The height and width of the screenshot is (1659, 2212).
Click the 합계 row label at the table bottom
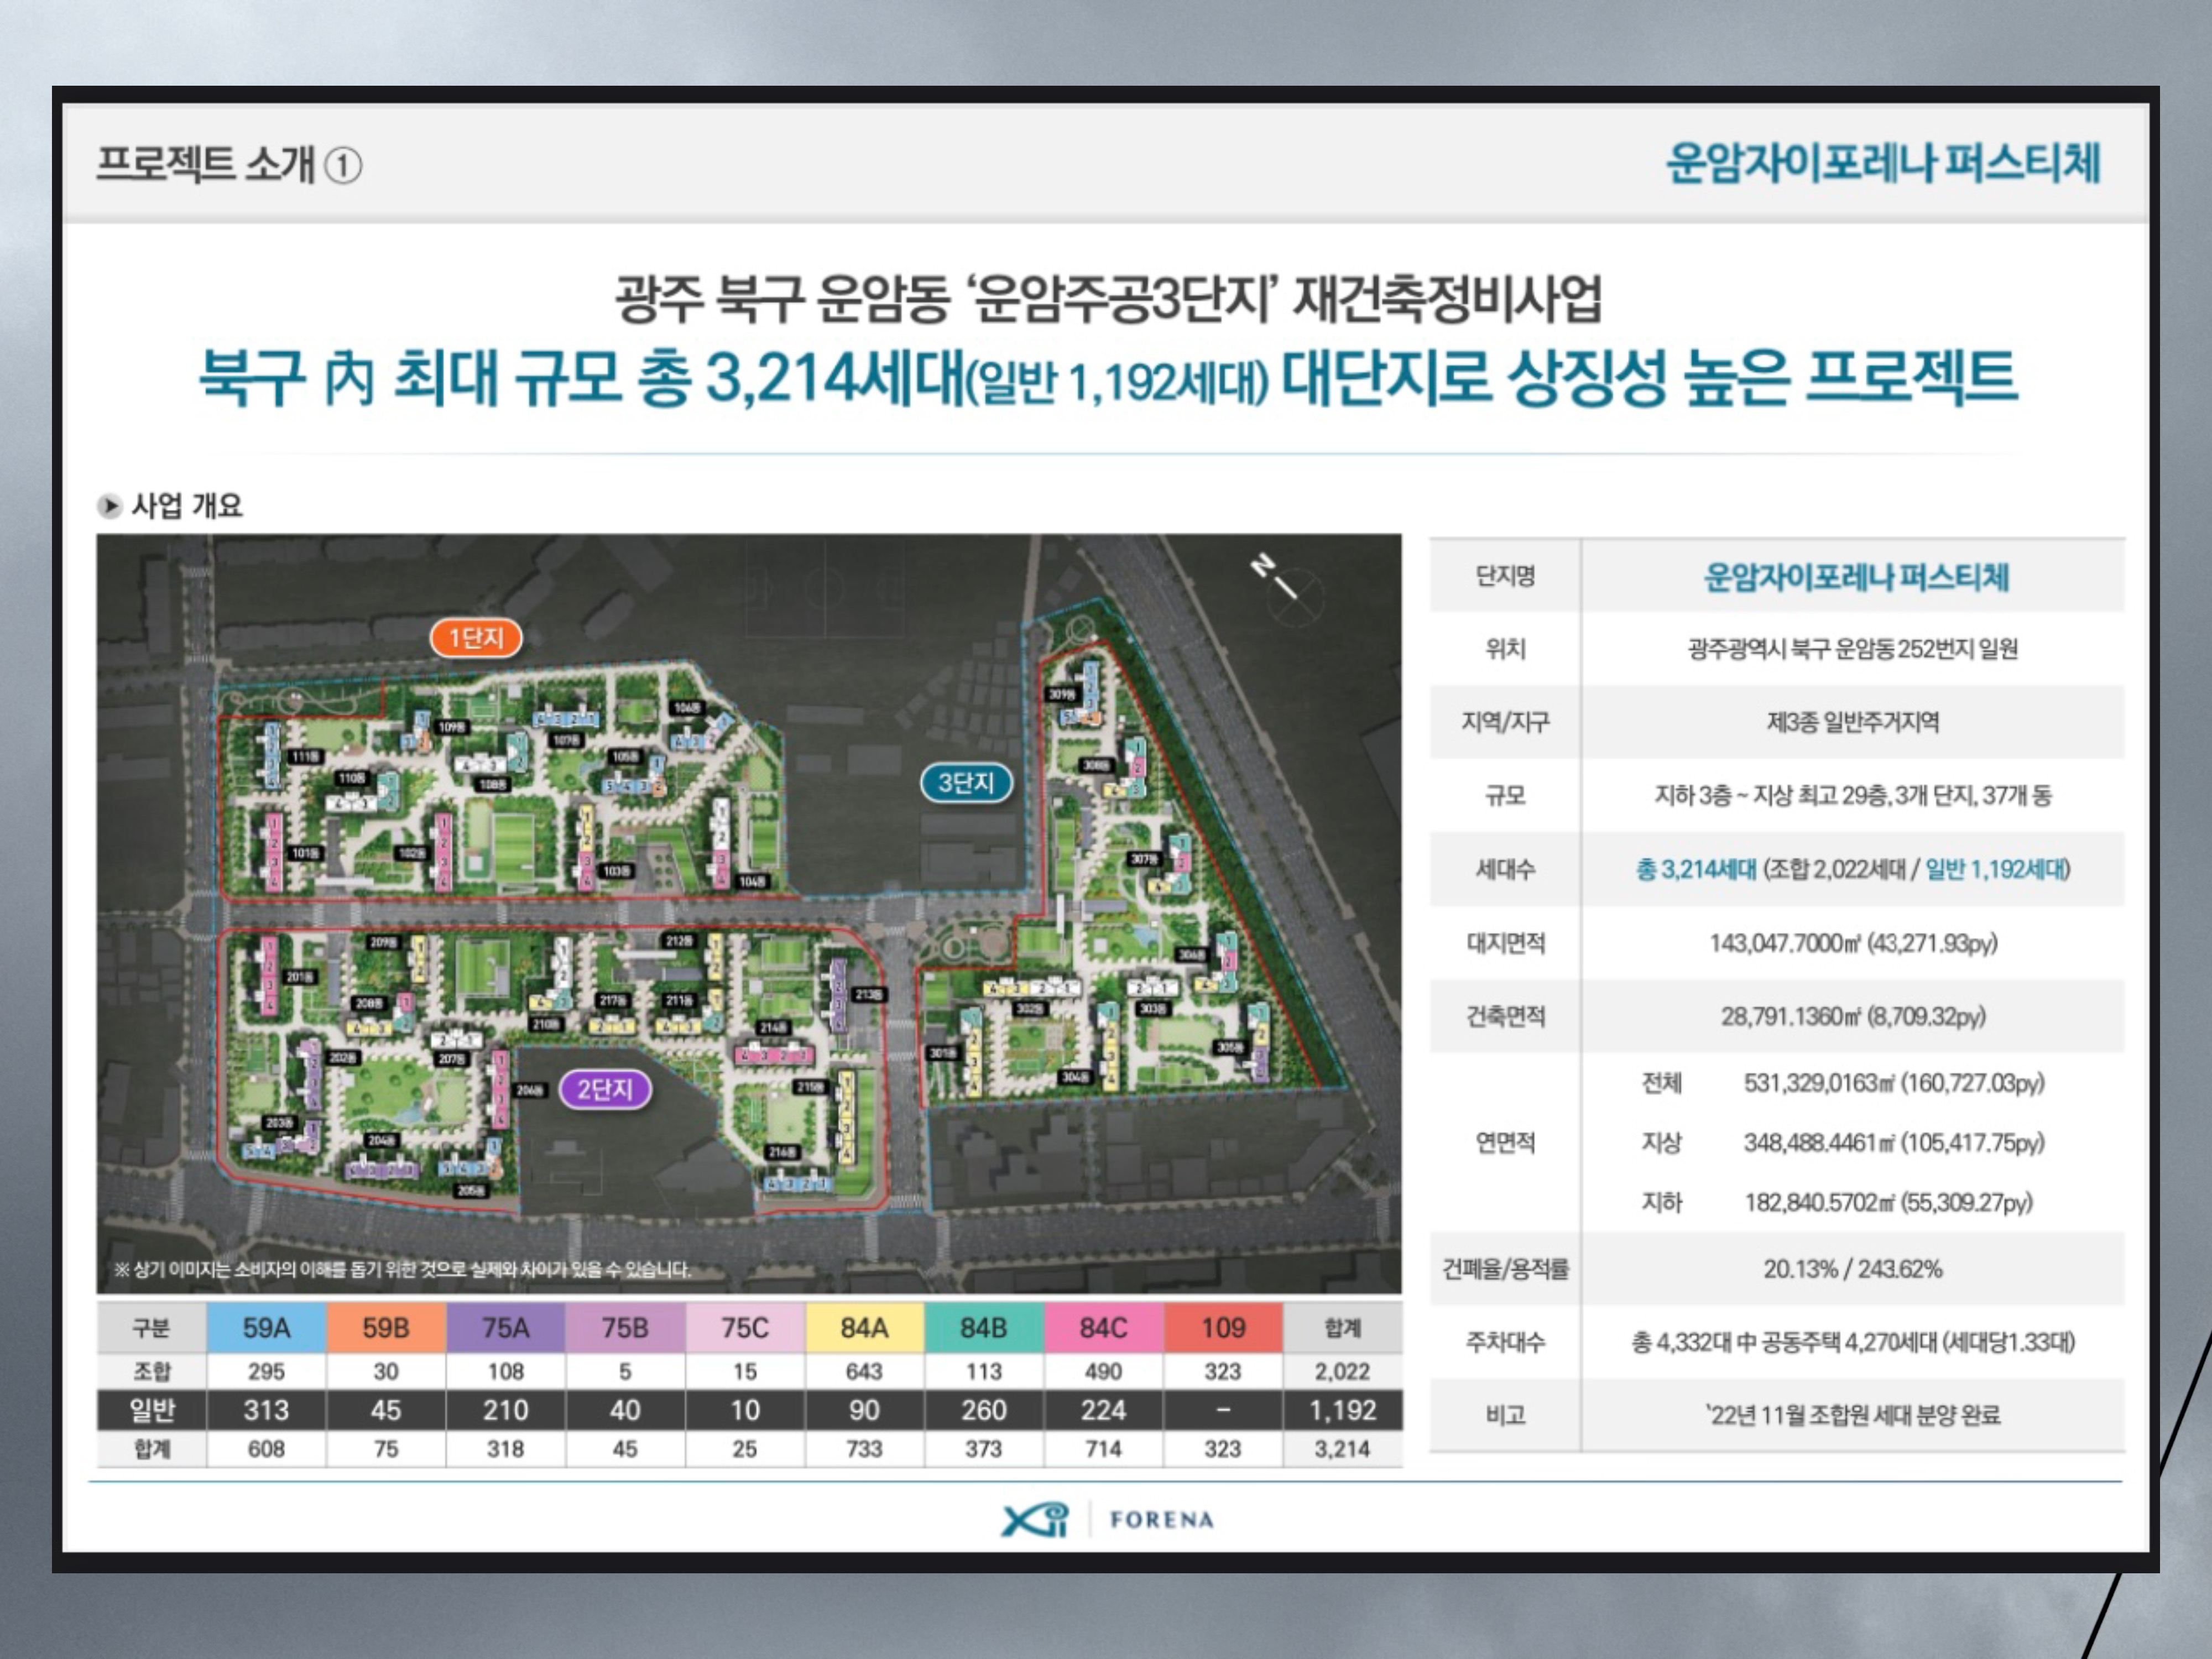pyautogui.click(x=152, y=1449)
